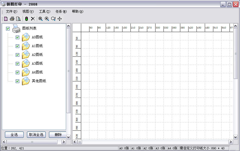Select the 图纸列表 root label
240x151 pixels.
(x=29, y=28)
